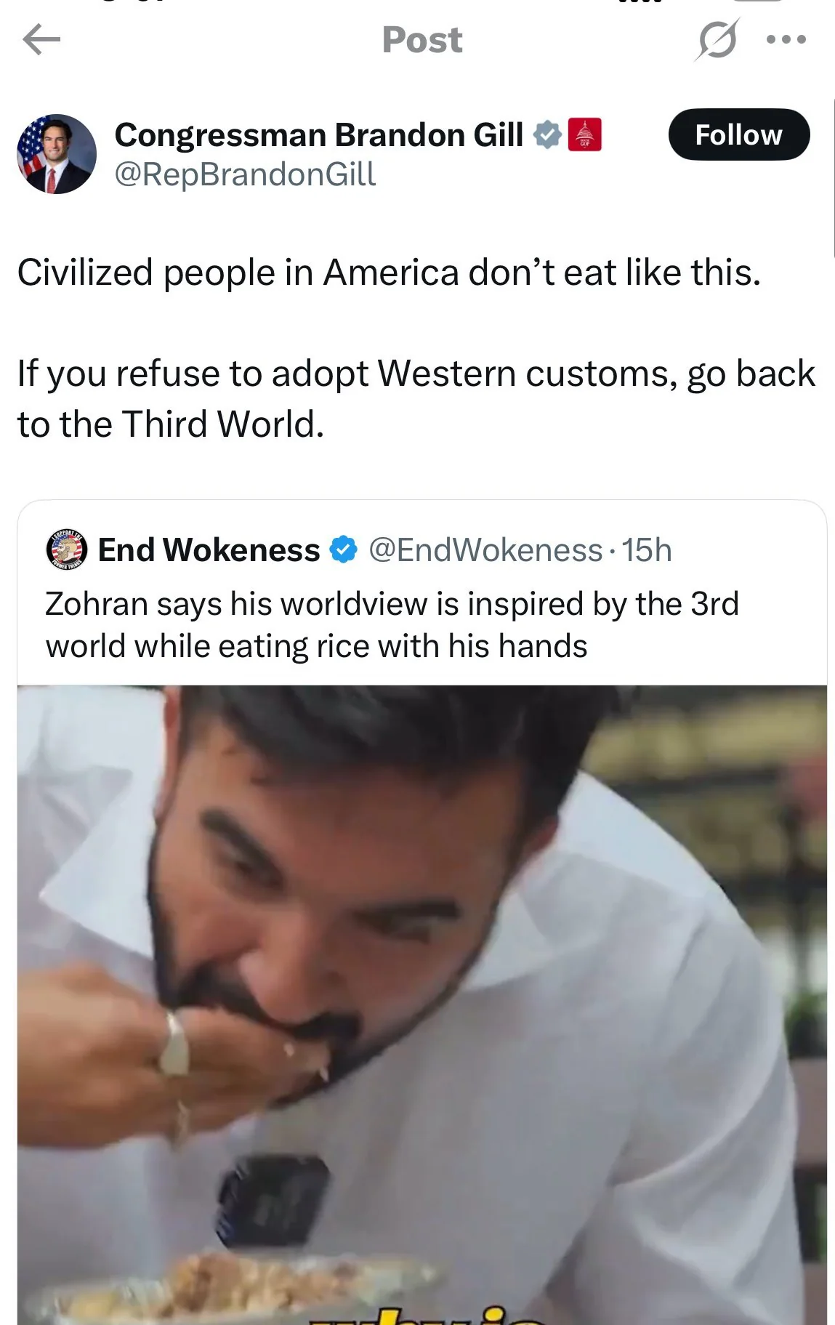
Task: Tap the yellow video caption text
Action: 429,1316
